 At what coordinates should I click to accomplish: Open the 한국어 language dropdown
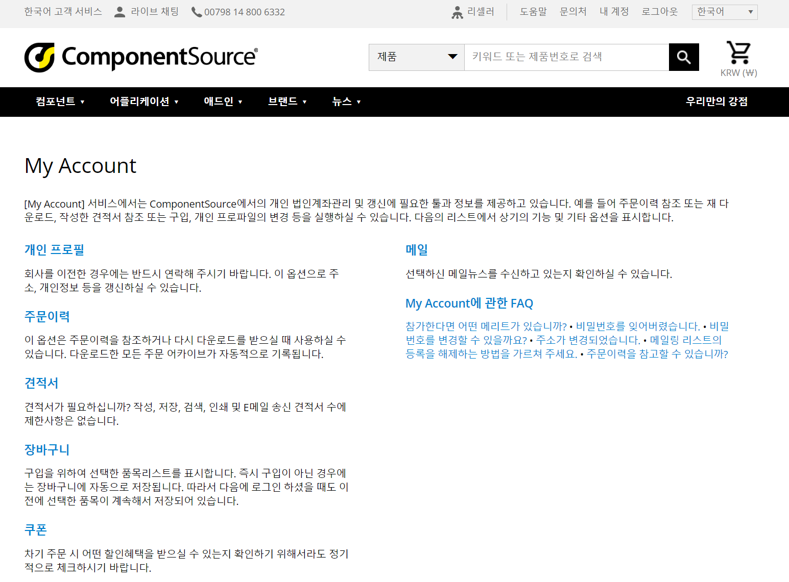pos(725,12)
